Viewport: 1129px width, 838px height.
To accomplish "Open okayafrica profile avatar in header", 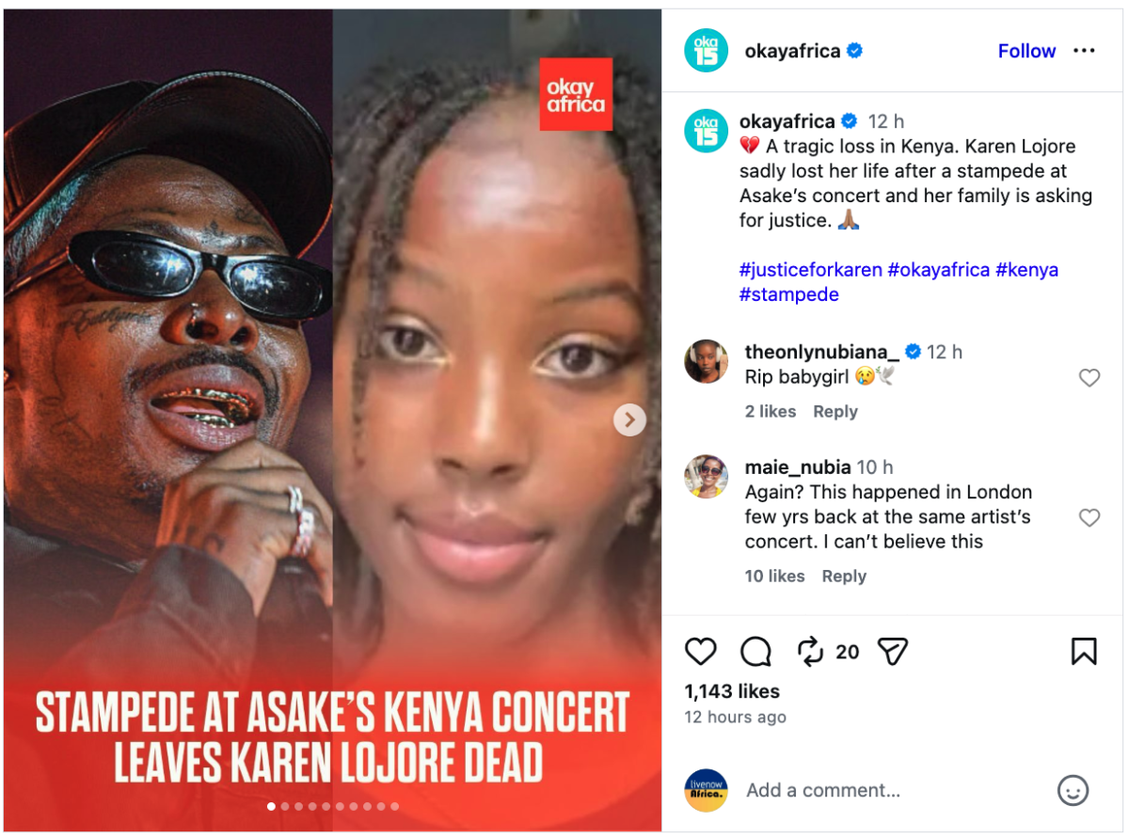I will pyautogui.click(x=706, y=51).
